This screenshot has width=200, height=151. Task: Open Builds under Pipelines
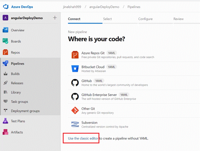pyautogui.click(x=15, y=74)
